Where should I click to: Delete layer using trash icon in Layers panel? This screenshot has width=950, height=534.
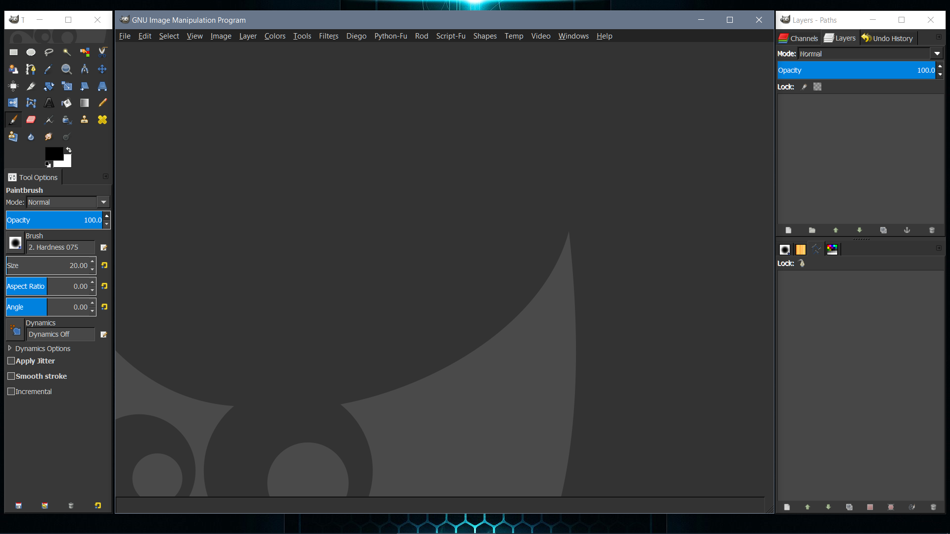932,230
